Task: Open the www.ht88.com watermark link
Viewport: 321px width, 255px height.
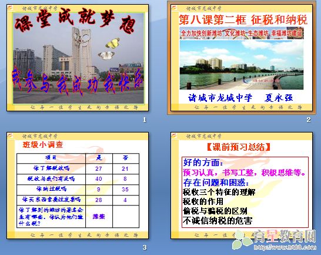Action: coord(285,247)
